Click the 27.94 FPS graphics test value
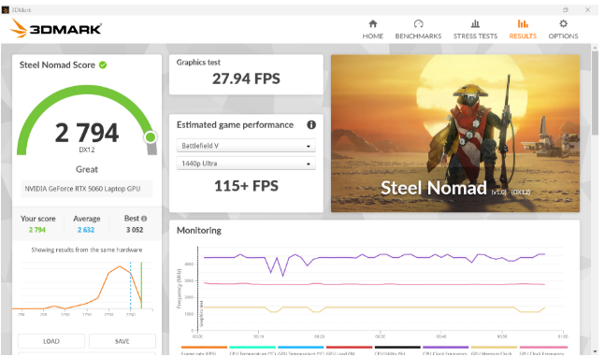This screenshot has width=605, height=357. [246, 79]
